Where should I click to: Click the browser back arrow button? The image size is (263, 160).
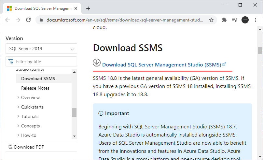7,20
